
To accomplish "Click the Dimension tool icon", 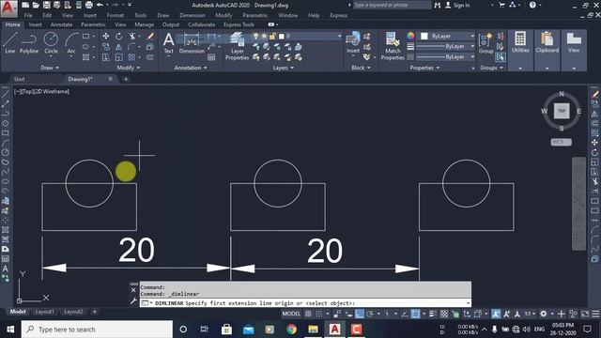I will [x=192, y=42].
